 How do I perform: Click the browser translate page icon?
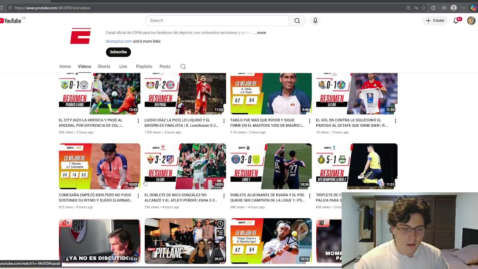pos(416,8)
